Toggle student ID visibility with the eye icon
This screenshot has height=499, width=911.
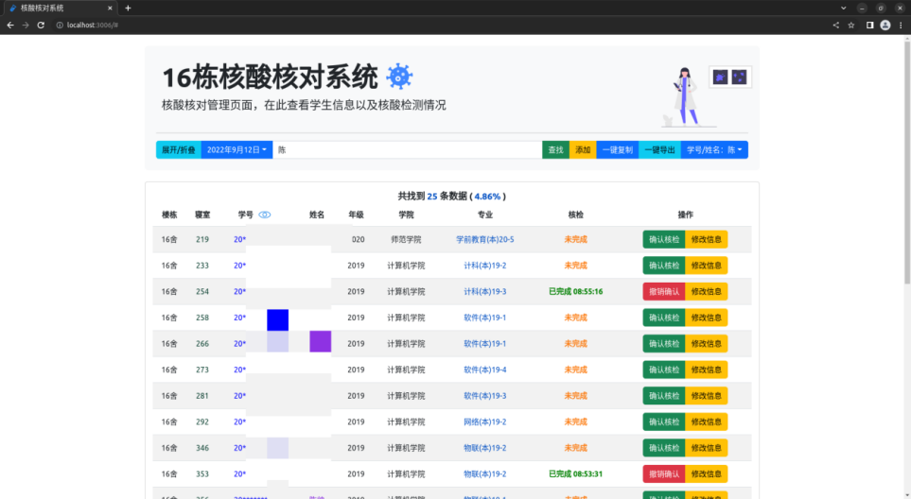pyautogui.click(x=265, y=215)
